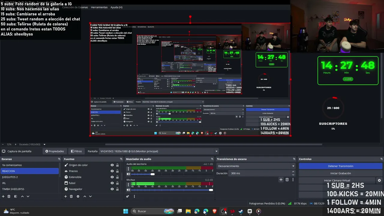This screenshot has width=384, height=216.
Task: Open options dots for Mic/Aux channel
Action: pyautogui.click(x=128, y=185)
